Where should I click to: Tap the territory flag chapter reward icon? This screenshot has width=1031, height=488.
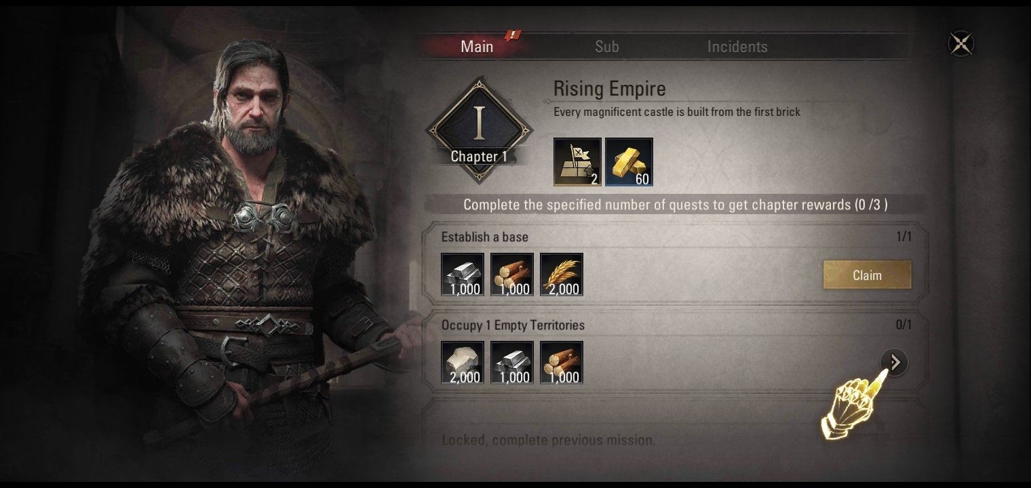point(577,162)
